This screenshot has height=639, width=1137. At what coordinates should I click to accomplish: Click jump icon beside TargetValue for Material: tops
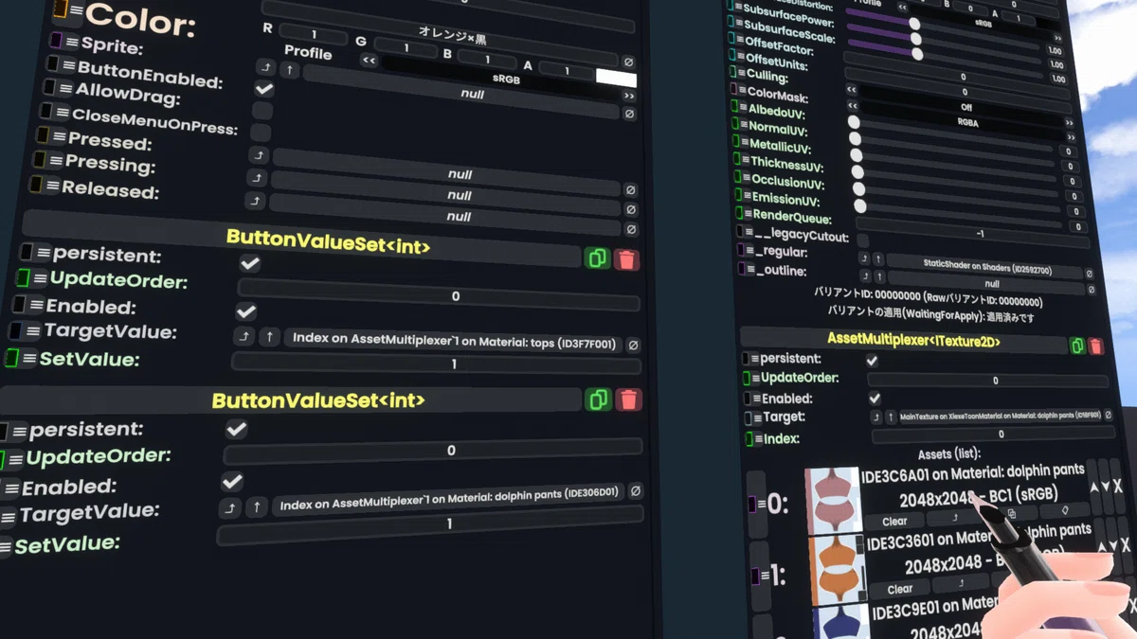click(x=244, y=336)
